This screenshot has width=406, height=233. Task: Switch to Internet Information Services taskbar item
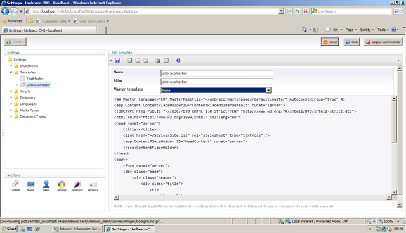point(77,229)
